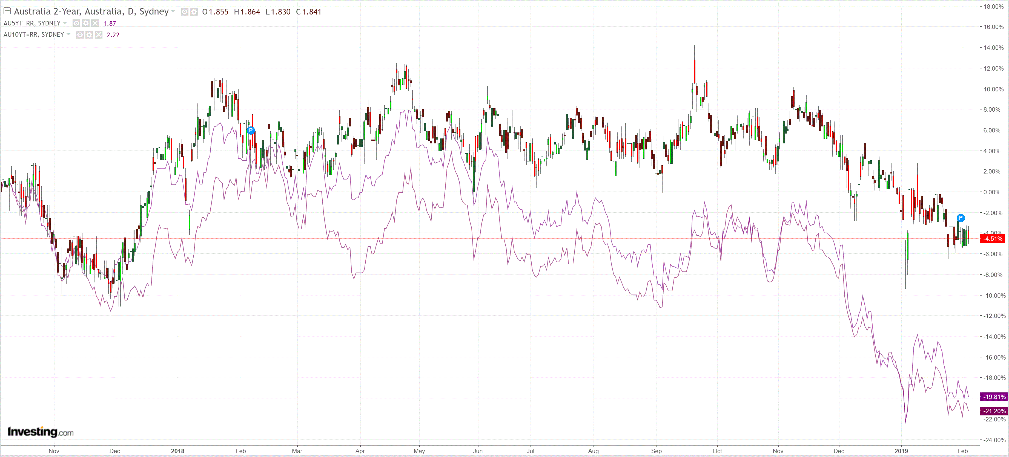This screenshot has height=457, width=1009.
Task: Remove AU10YT=RR series with X icon
Action: click(x=98, y=35)
